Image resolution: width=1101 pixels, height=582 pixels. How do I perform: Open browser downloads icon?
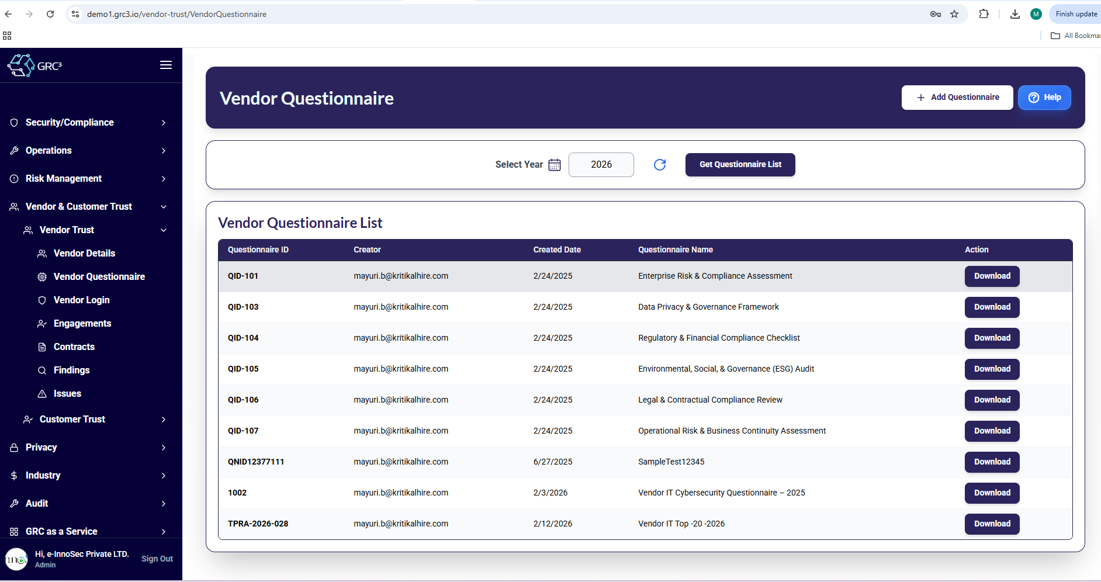pyautogui.click(x=1015, y=14)
